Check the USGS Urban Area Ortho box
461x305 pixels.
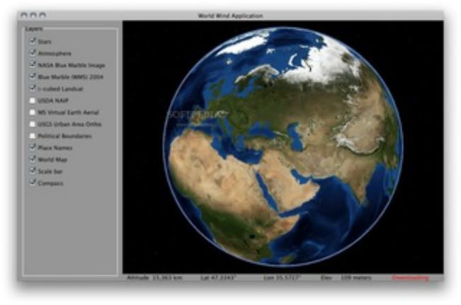click(33, 124)
